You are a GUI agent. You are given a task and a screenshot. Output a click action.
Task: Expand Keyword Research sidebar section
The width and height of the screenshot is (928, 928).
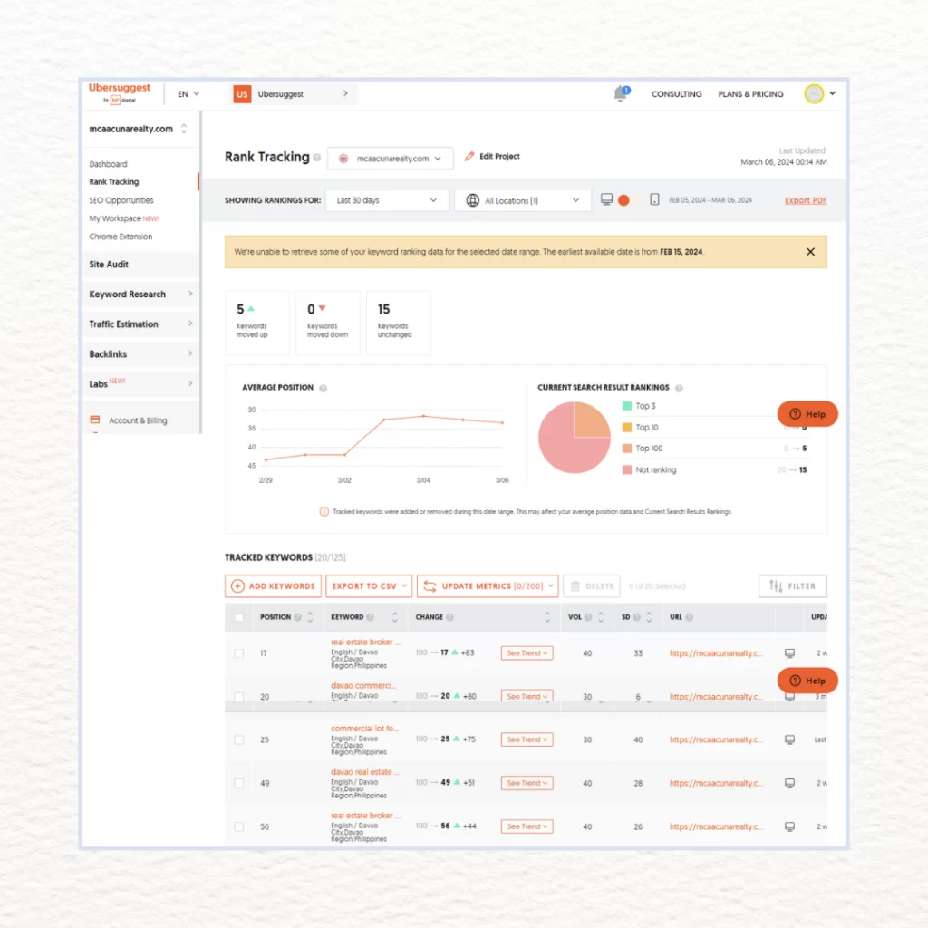tap(140, 295)
